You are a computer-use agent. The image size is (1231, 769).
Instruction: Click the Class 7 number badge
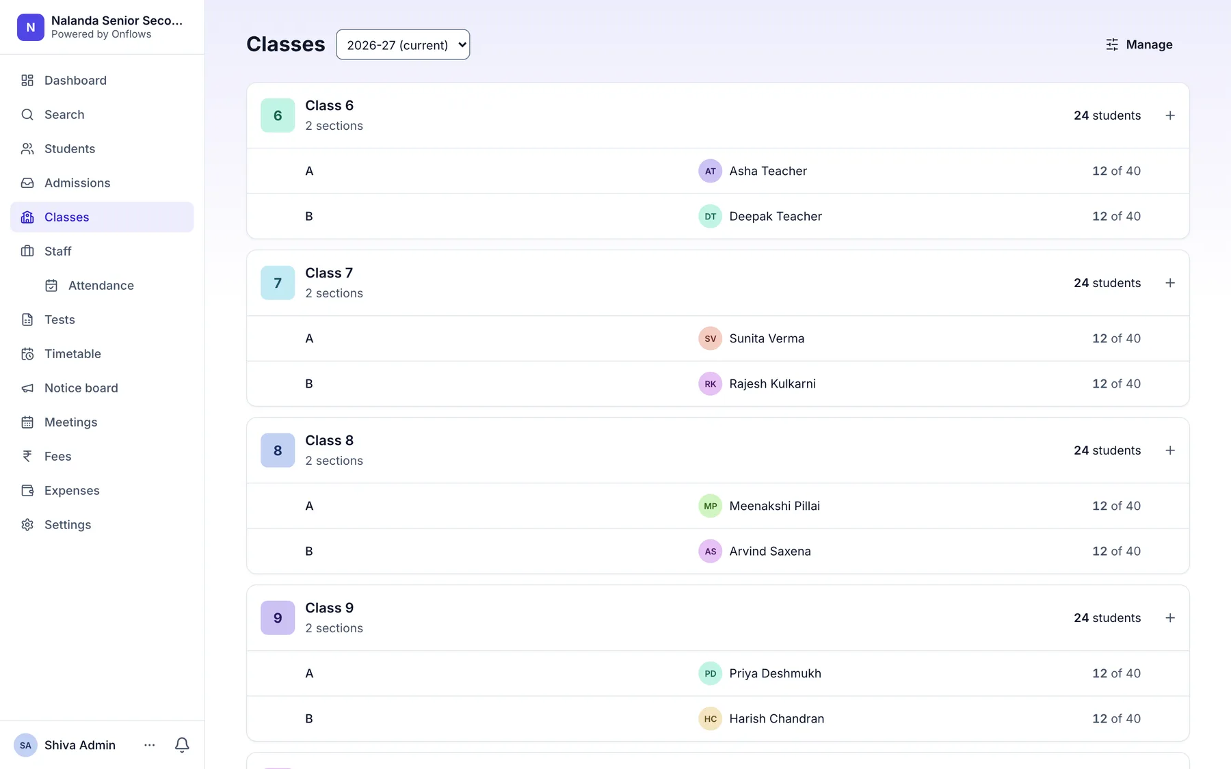point(278,283)
